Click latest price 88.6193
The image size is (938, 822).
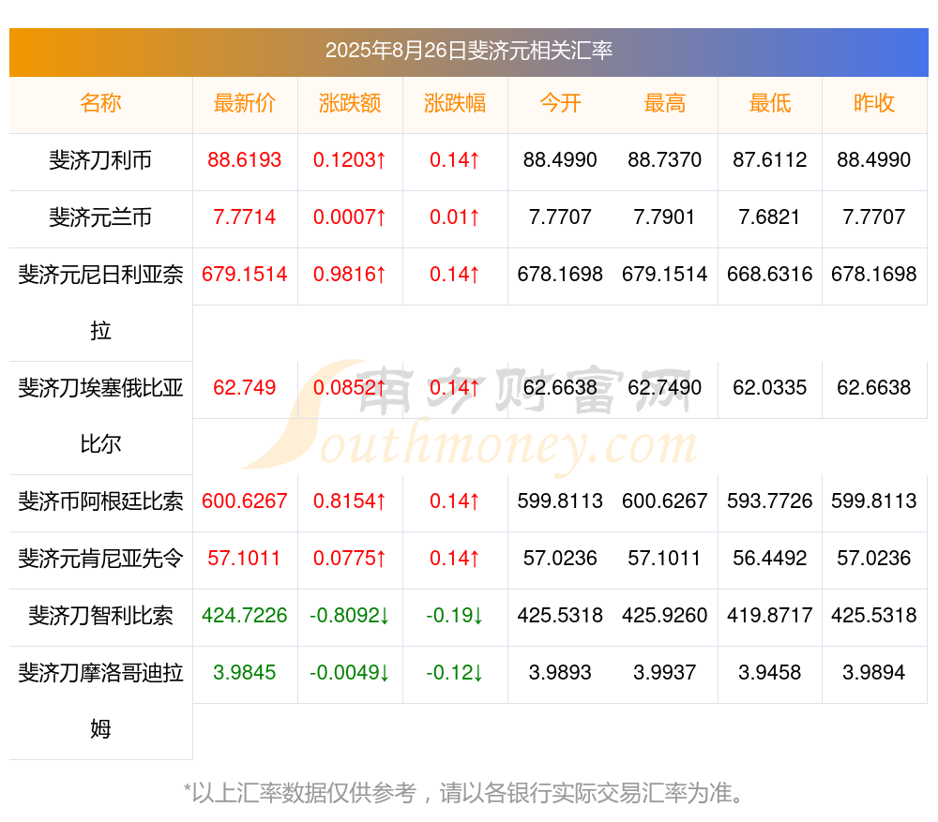tap(245, 160)
